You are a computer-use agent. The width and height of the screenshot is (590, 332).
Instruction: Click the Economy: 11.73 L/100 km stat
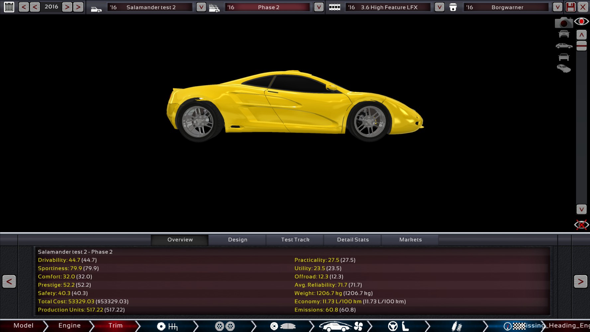[x=350, y=301]
